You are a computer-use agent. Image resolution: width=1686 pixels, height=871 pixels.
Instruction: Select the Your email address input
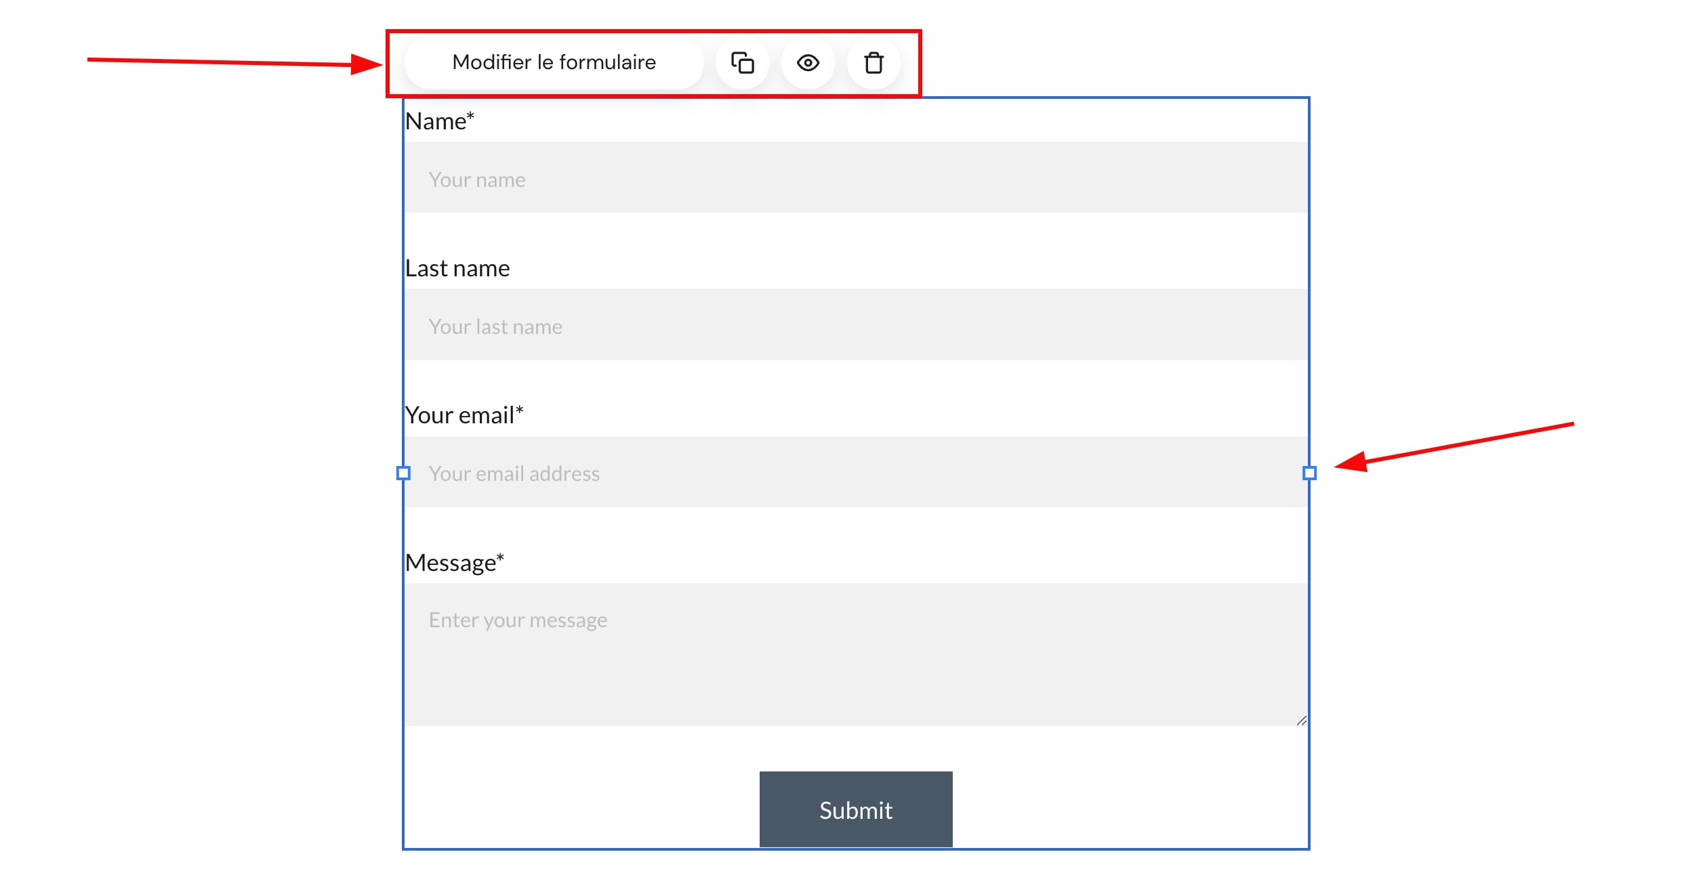855,472
